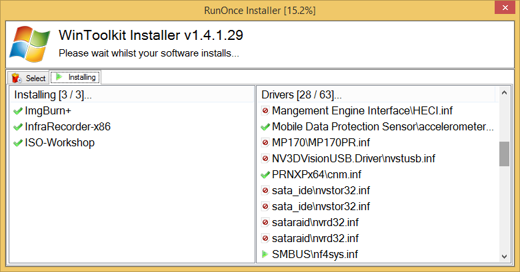Screen dimensions: 520x272
Task: Click red blocked icon beside Mangement Engine Interface
Action: pyautogui.click(x=265, y=110)
